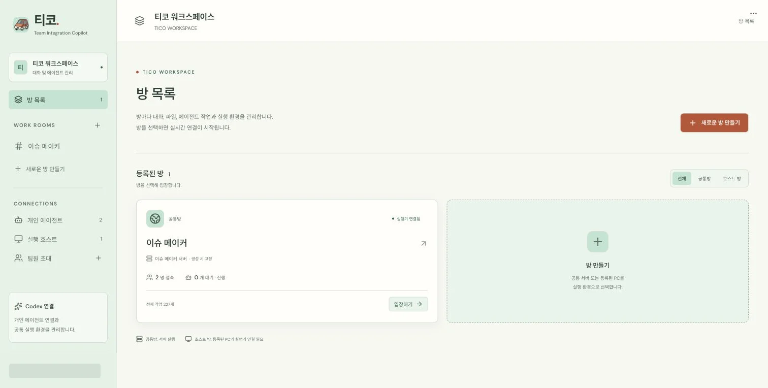
Task: Open the three-dot more menu at top right
Action: 753,14
